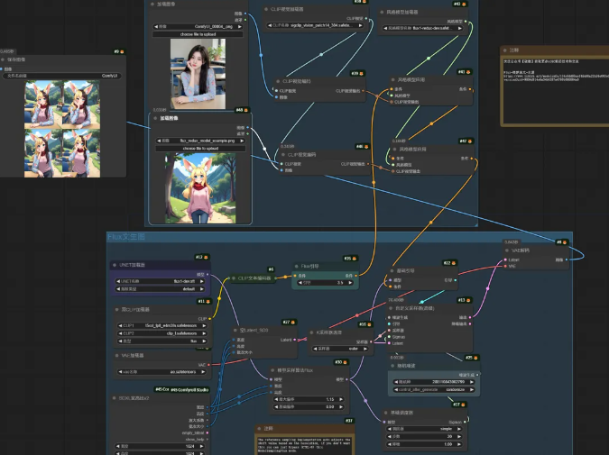Click the bottom-right saved output image
Screen dimensions: 609x455
tap(81, 153)
